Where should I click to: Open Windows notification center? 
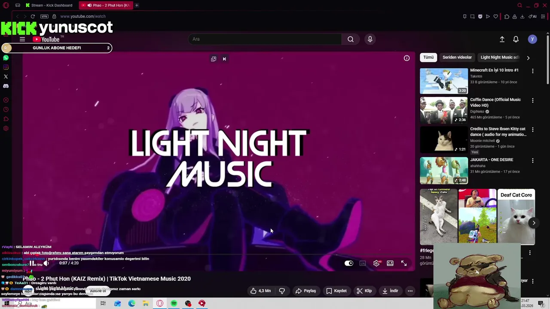541,303
